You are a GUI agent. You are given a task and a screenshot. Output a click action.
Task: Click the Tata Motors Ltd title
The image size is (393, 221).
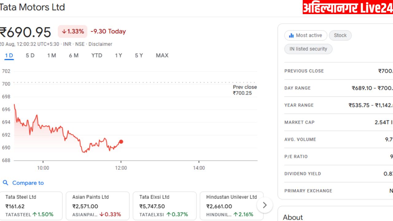tap(32, 7)
